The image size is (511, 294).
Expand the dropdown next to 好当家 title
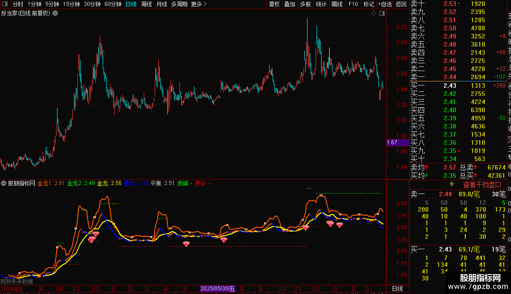coord(56,13)
